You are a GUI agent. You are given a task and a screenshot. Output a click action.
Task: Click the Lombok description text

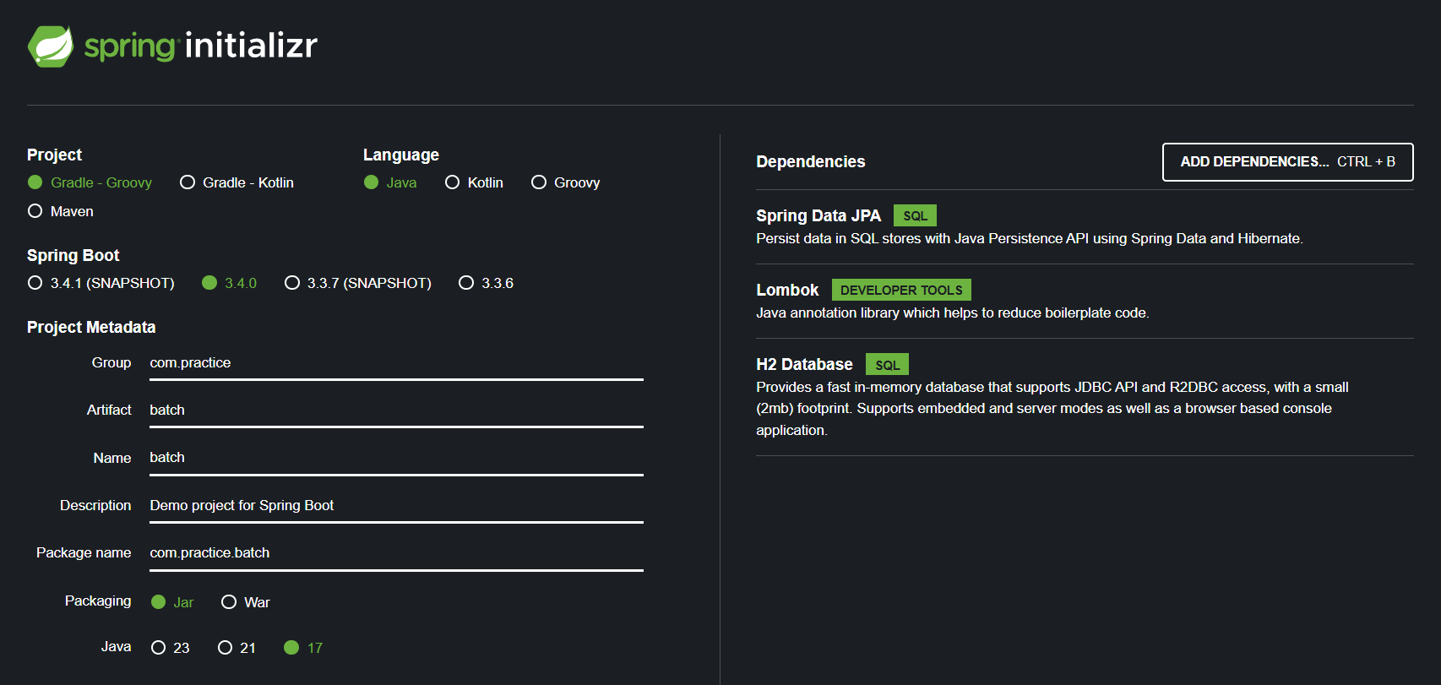pos(952,313)
